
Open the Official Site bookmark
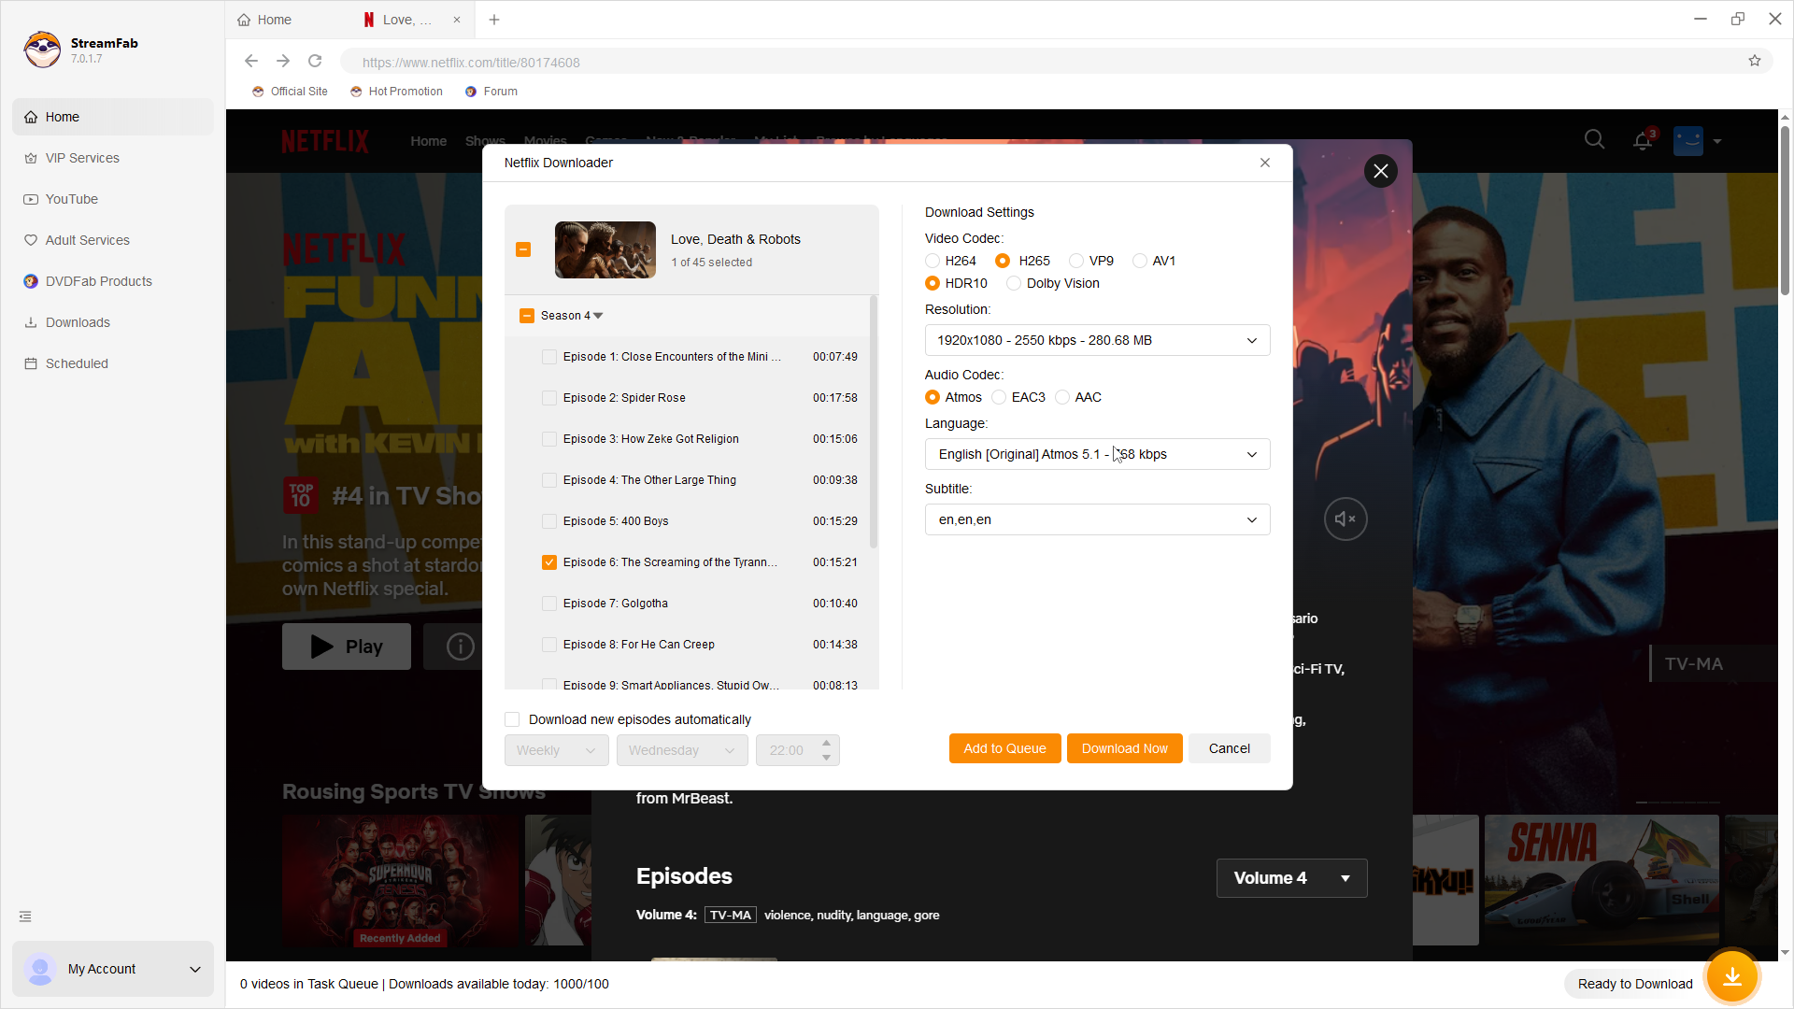tap(290, 92)
